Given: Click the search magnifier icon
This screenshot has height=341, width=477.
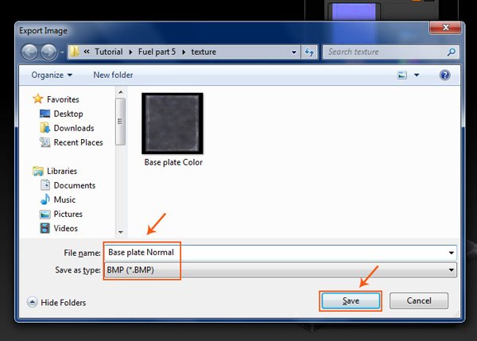Looking at the screenshot, I should point(451,52).
